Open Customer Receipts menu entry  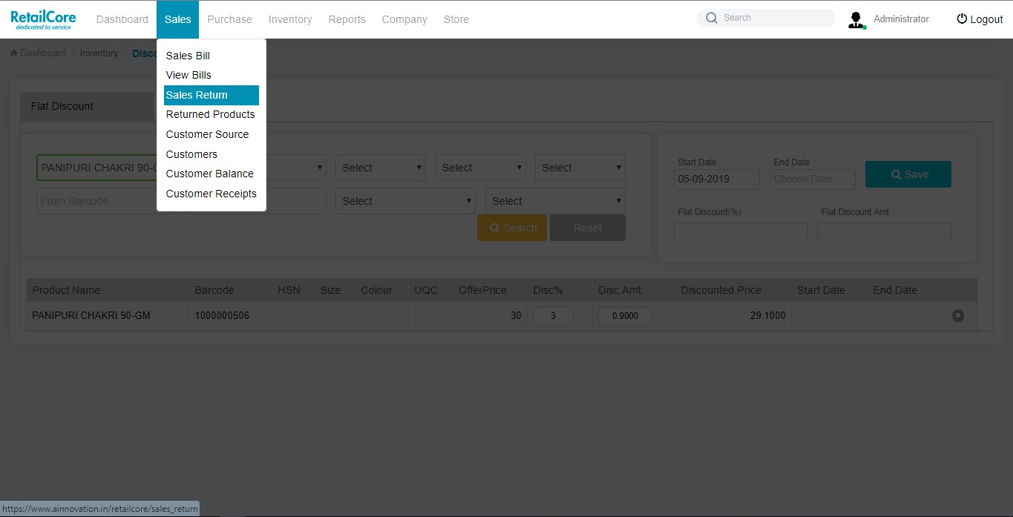click(x=212, y=194)
